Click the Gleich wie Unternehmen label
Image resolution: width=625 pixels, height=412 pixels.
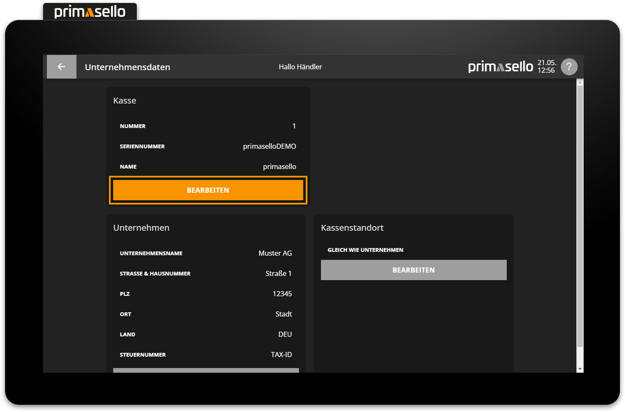(x=365, y=250)
